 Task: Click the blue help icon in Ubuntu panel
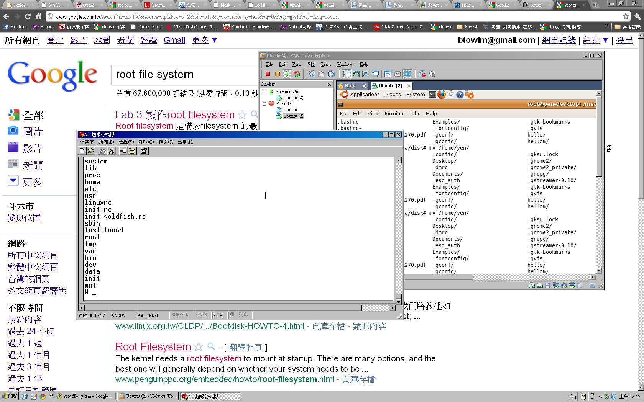coord(460,95)
